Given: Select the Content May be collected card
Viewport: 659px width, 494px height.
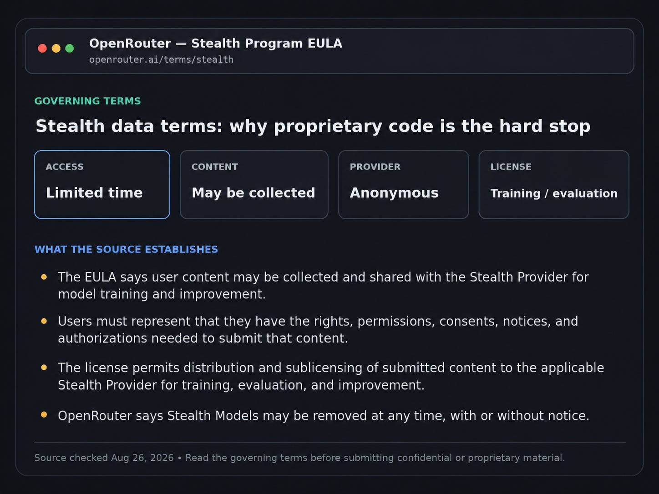Looking at the screenshot, I should coord(254,185).
